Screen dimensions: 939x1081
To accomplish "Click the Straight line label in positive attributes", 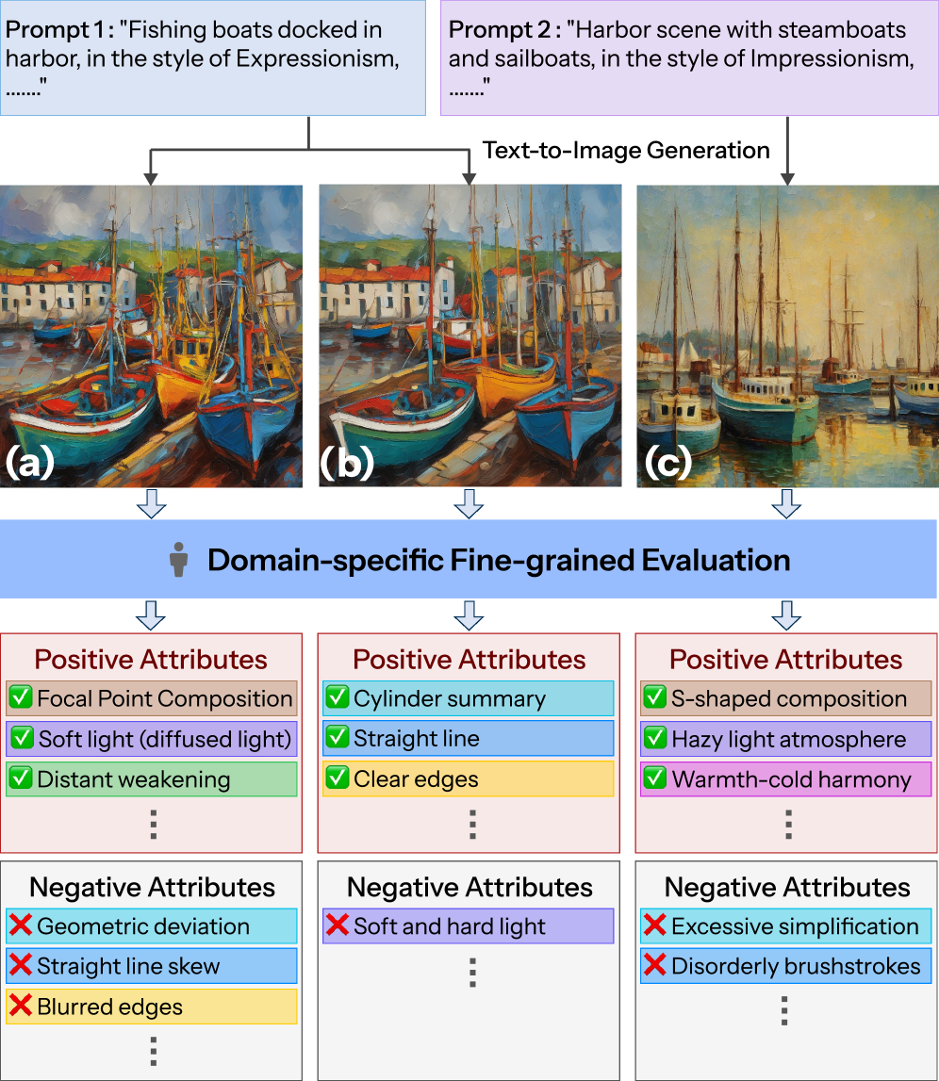I will (x=417, y=738).
